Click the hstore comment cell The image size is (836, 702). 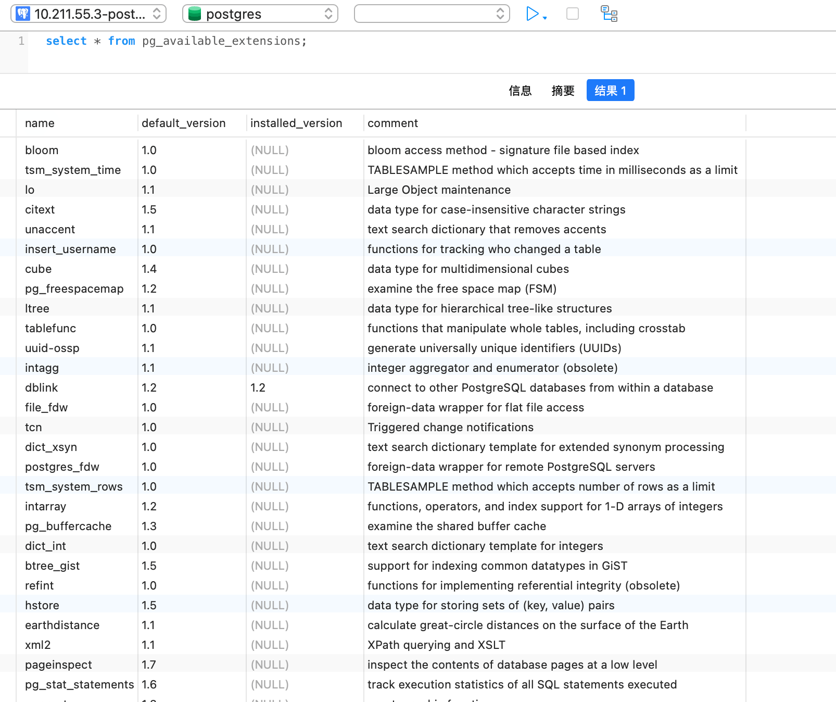pyautogui.click(x=490, y=606)
